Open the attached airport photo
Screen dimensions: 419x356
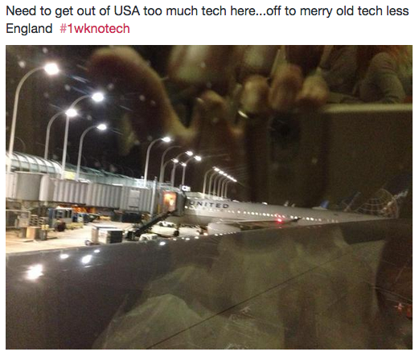click(209, 197)
